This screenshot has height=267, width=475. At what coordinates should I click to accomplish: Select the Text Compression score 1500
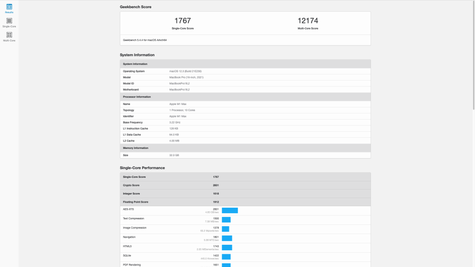[x=216, y=218]
